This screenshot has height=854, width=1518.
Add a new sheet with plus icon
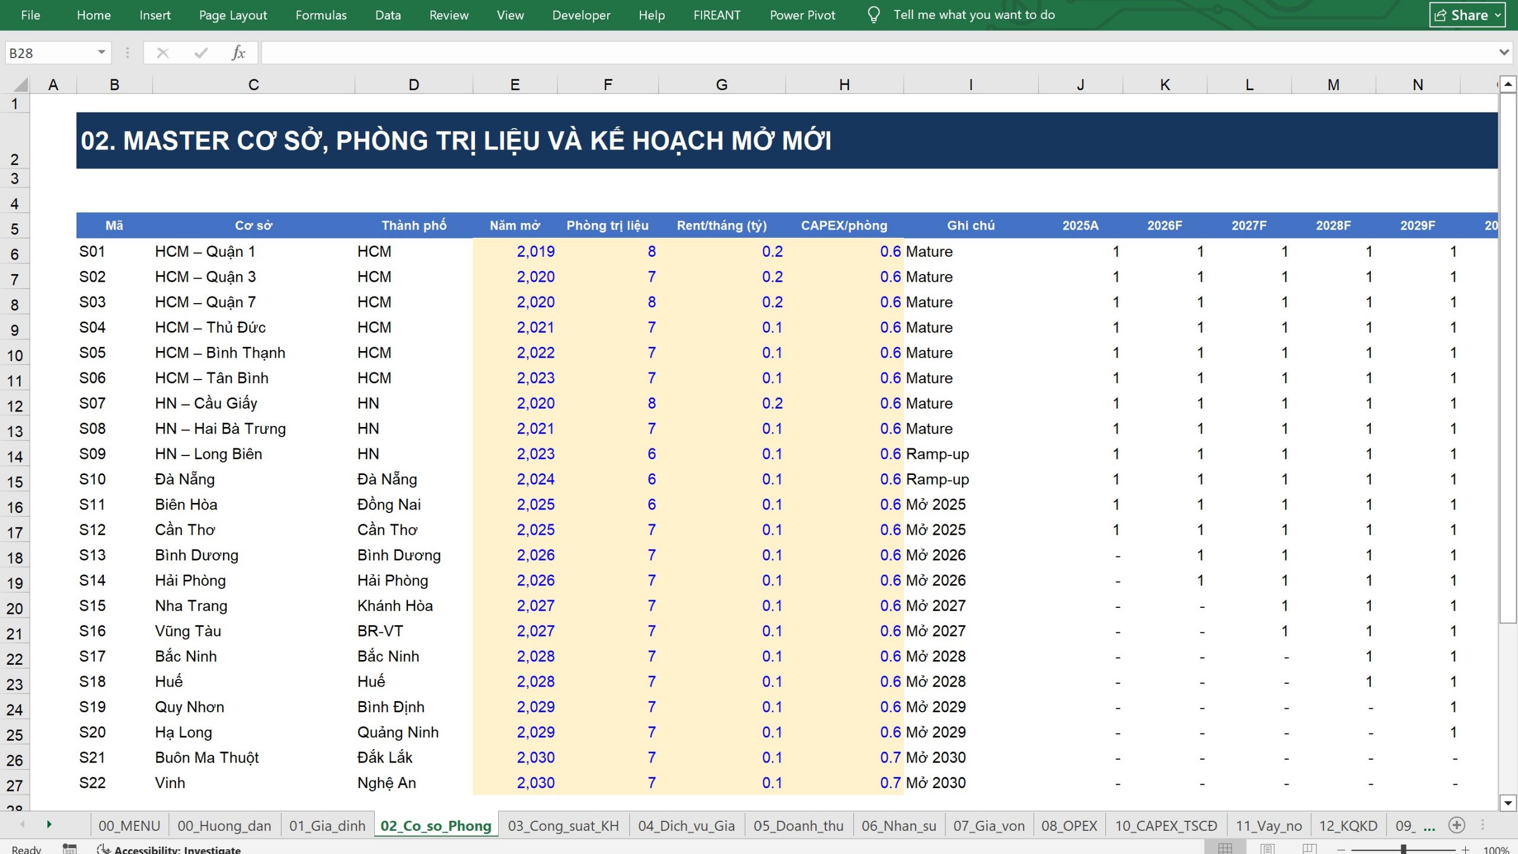point(1456,825)
